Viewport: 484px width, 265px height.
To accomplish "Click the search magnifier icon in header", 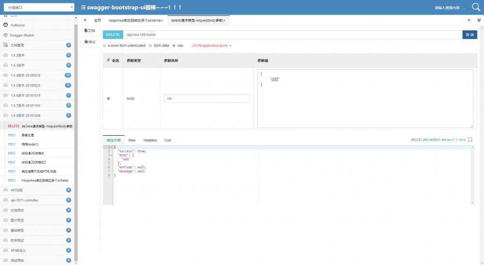I will 476,7.
